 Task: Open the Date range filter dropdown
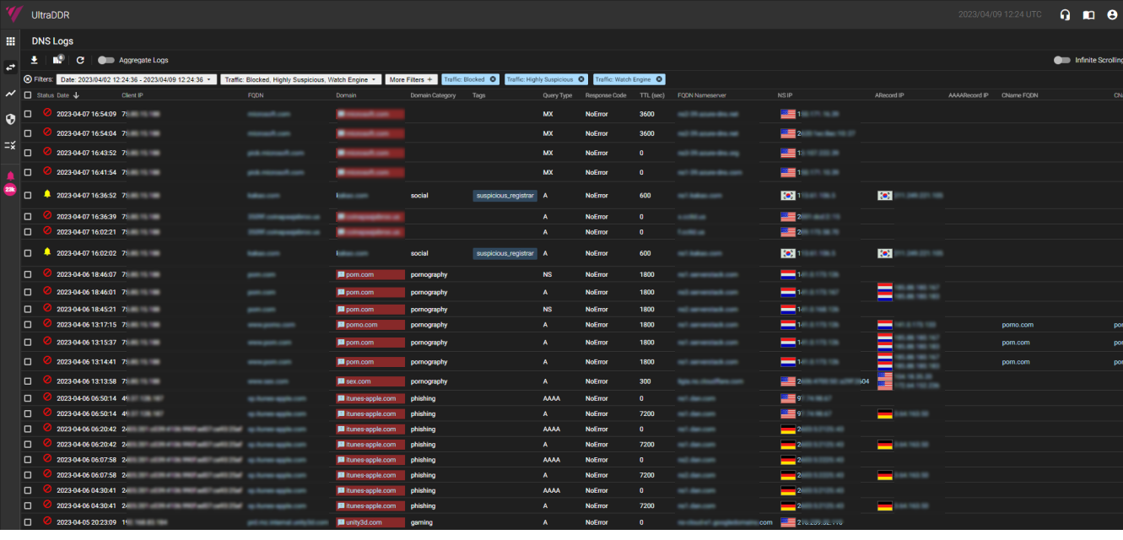[137, 79]
